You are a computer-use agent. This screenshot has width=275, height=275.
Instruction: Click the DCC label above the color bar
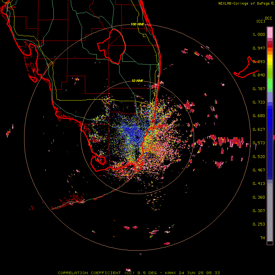click(269, 18)
